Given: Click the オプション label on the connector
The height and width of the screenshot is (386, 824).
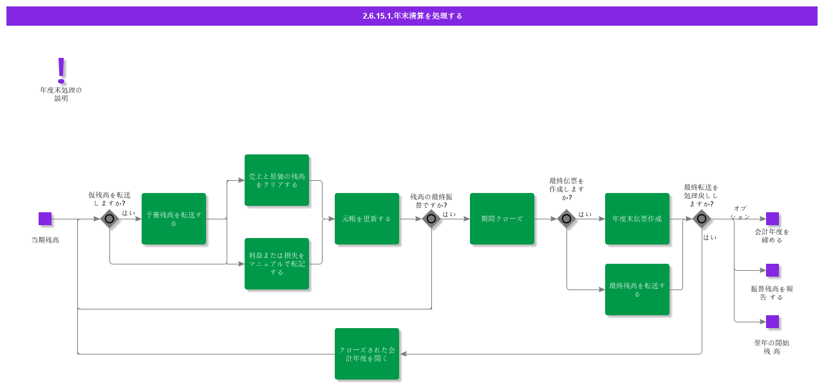Looking at the screenshot, I should (740, 212).
